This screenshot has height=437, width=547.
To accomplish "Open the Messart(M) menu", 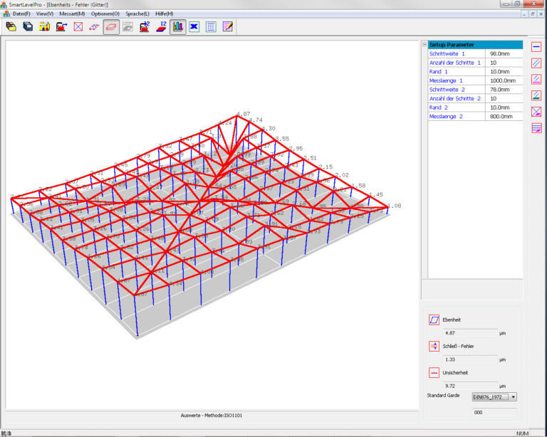I will pyautogui.click(x=72, y=14).
